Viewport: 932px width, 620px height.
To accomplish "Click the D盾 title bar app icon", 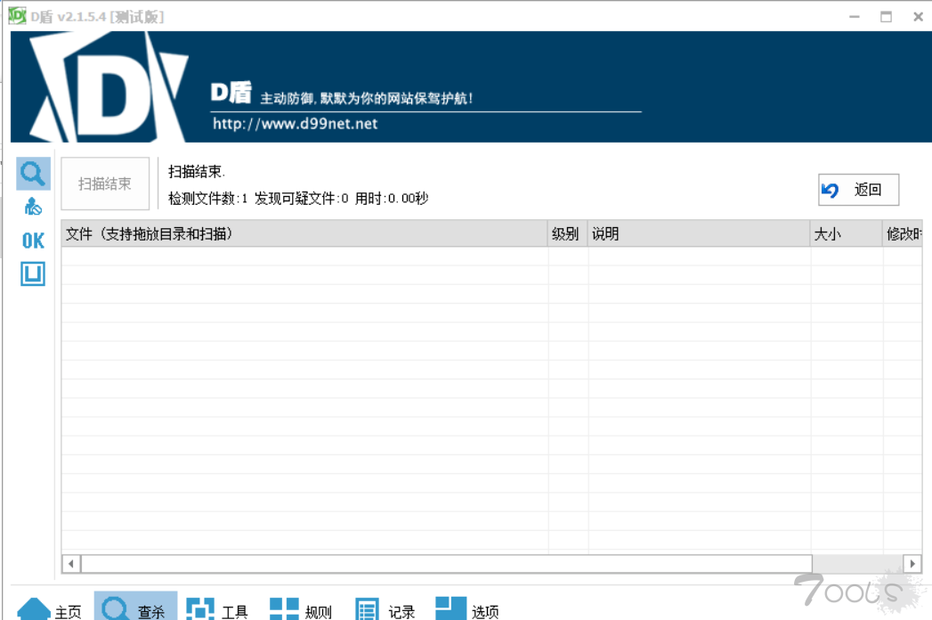I will click(x=17, y=16).
